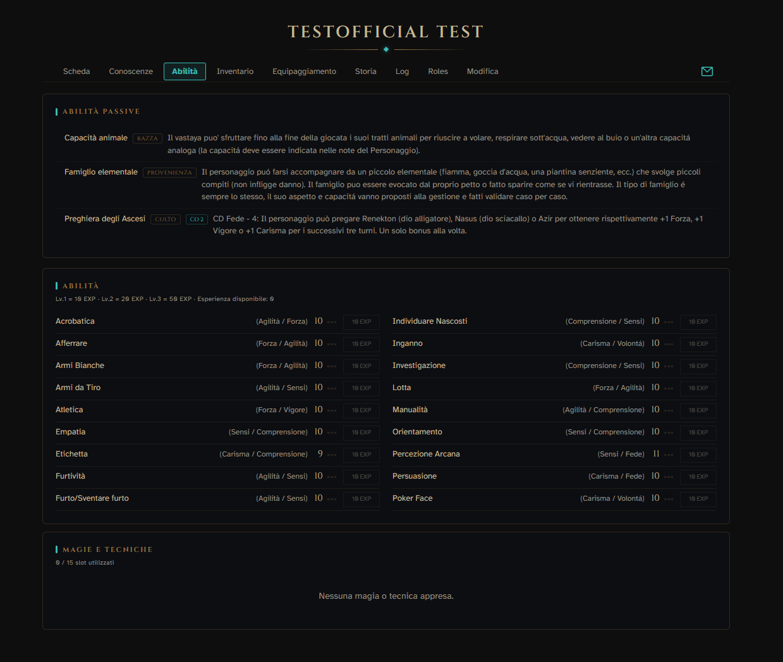Spend 10 EXP on Individuare Nascosti

pos(698,322)
